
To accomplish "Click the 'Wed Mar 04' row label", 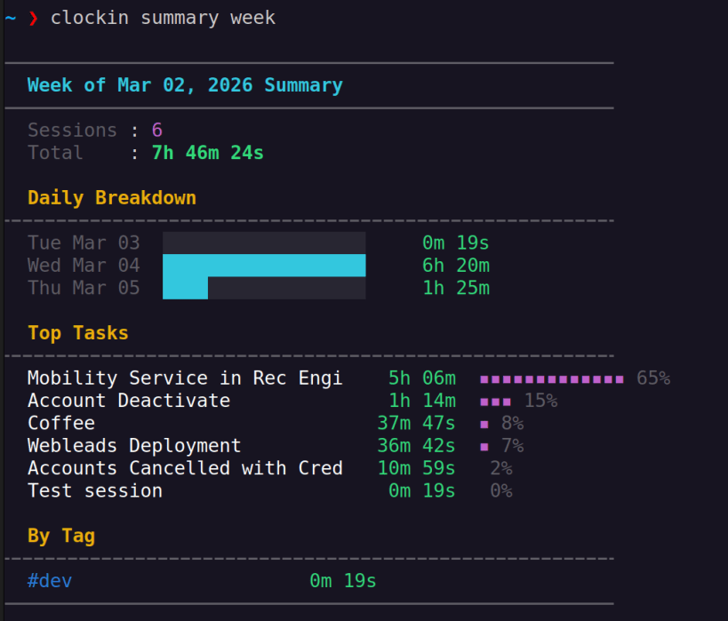I will pos(84,266).
